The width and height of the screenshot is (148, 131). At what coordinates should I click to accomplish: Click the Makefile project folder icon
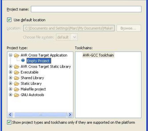tap(17, 89)
